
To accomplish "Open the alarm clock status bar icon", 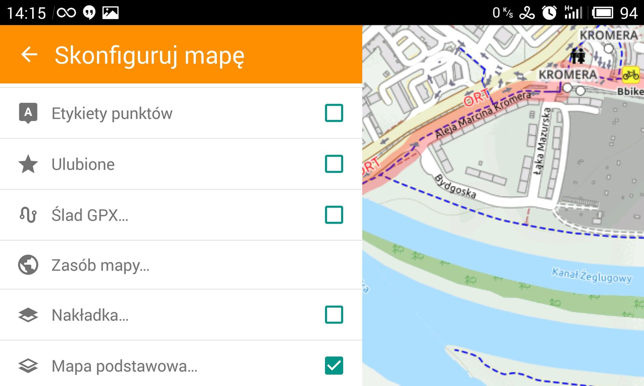I will click(x=549, y=13).
